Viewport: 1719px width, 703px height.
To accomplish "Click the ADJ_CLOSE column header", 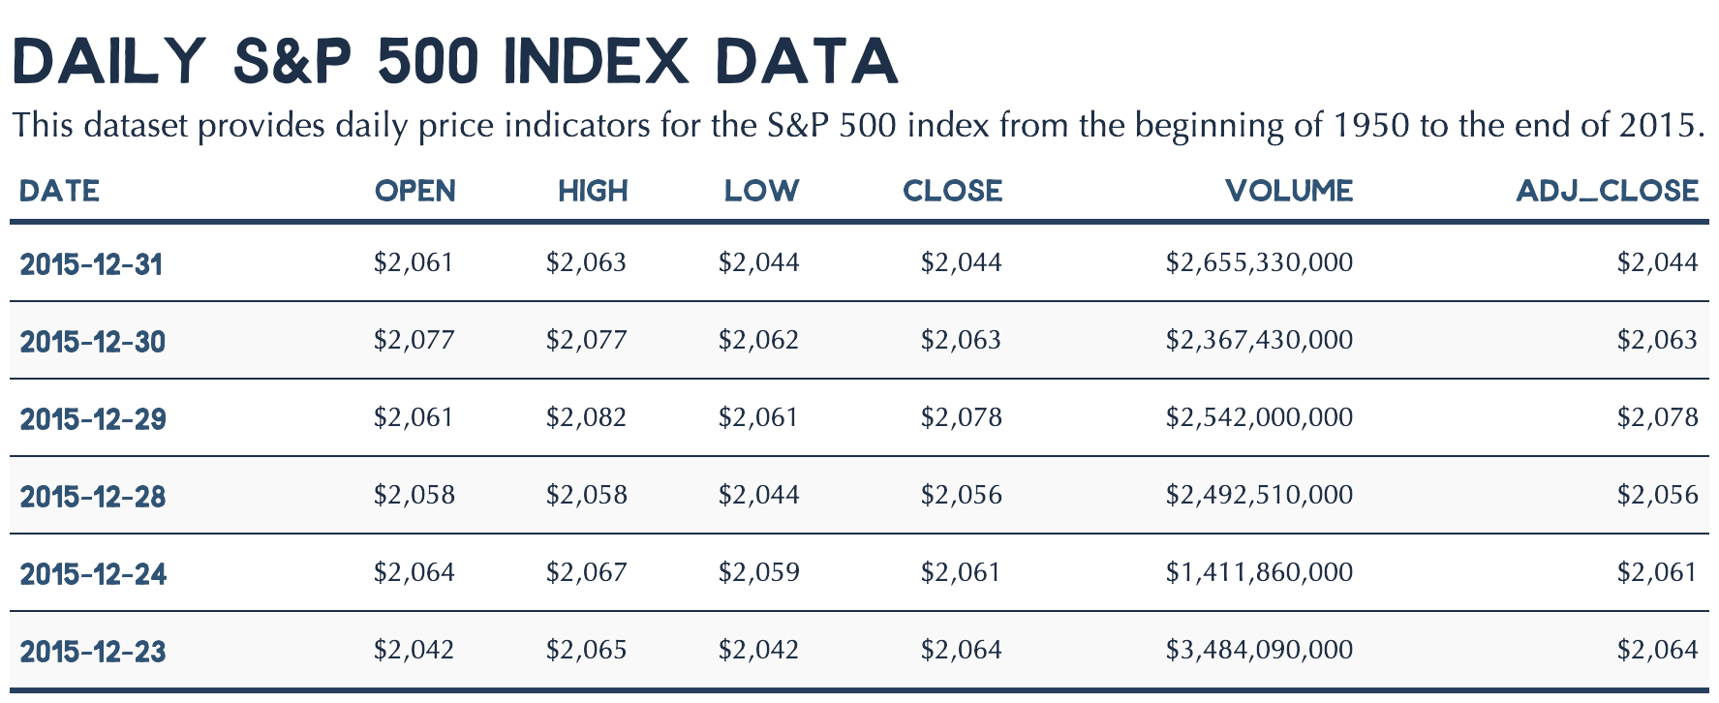I will pyautogui.click(x=1607, y=191).
